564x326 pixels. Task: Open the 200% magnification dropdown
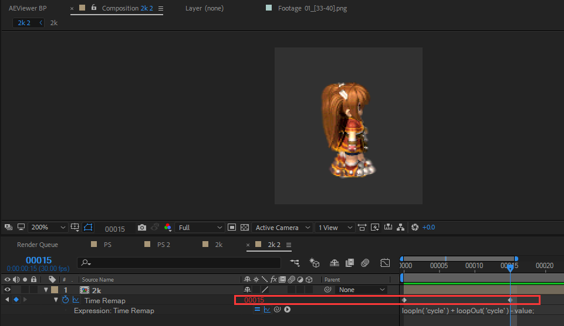tap(48, 227)
